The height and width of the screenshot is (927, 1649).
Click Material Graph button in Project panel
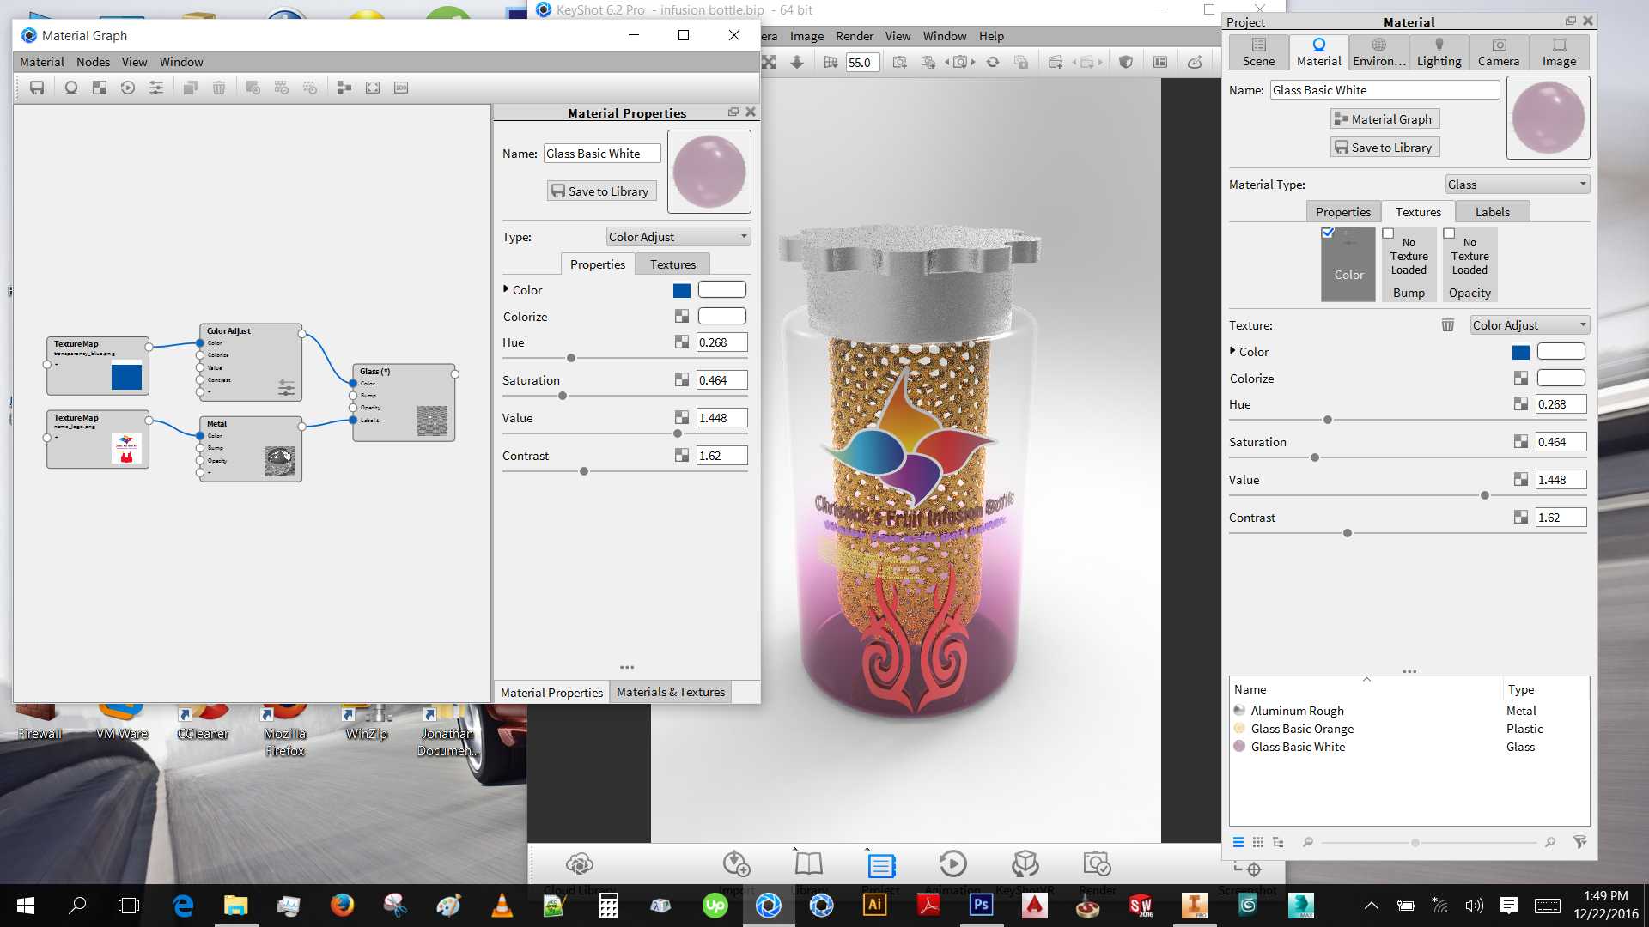click(1384, 119)
